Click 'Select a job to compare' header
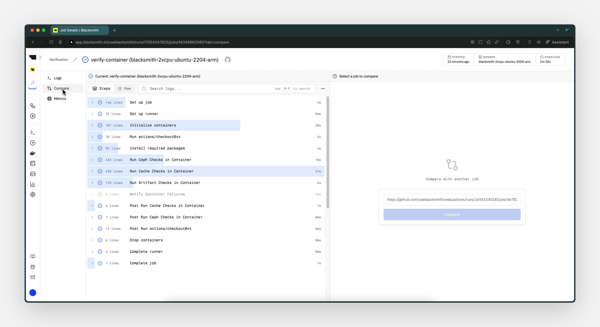This screenshot has width=600, height=327. (359, 76)
